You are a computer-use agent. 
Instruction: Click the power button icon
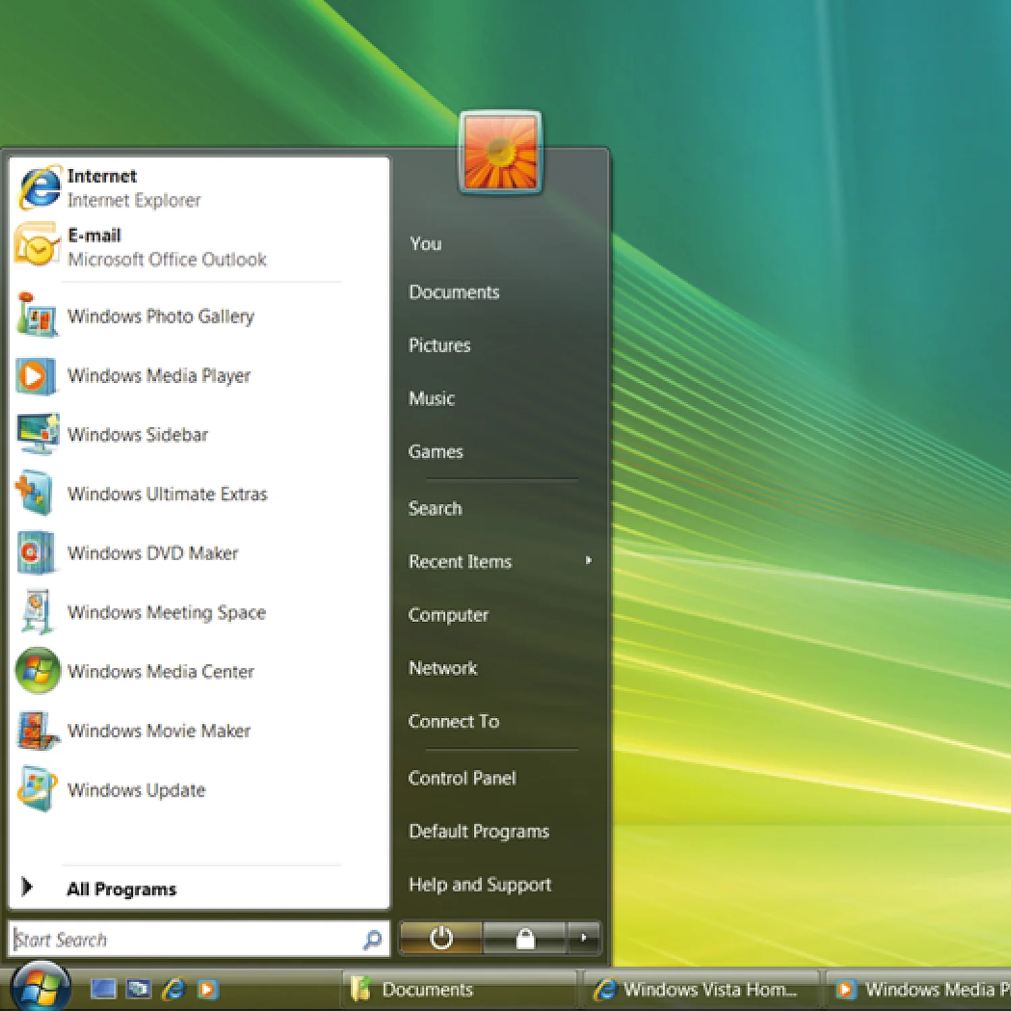point(441,938)
